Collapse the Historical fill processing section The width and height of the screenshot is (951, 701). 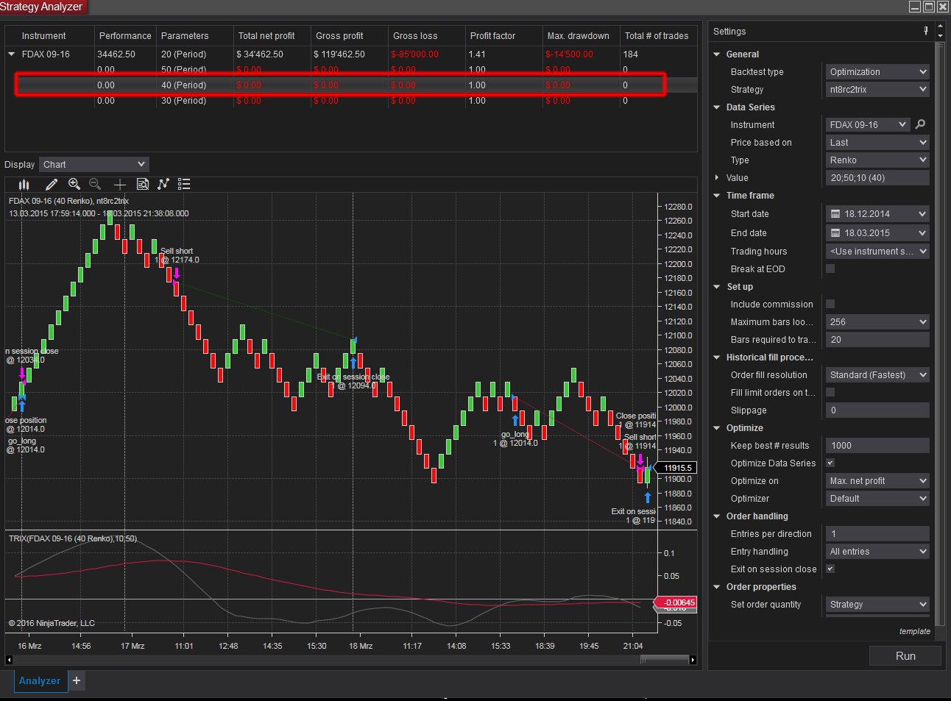(717, 357)
